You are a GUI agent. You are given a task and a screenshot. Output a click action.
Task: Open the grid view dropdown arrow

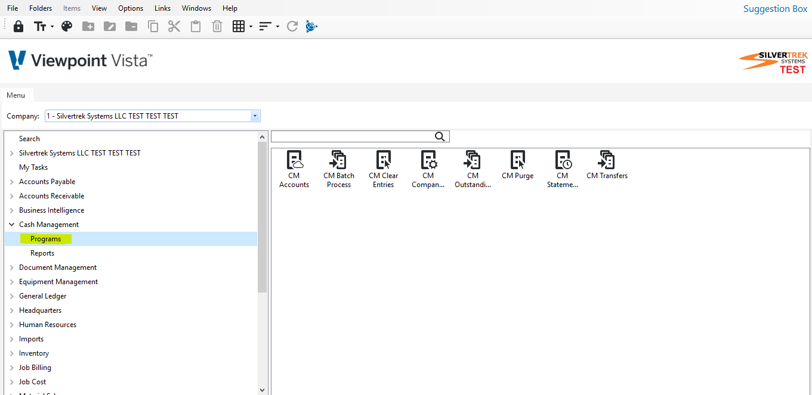(251, 27)
